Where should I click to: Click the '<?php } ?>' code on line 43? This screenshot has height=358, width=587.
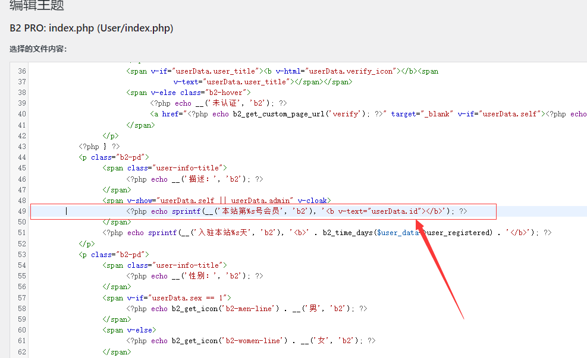[x=99, y=147]
